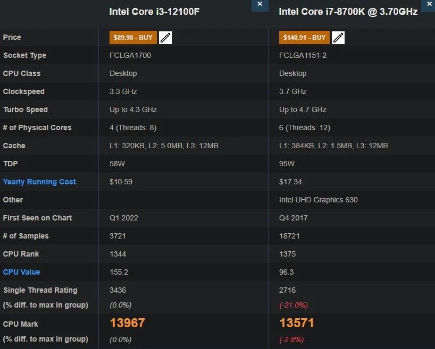Click the 155.2 CPU value figure
Image resolution: width=435 pixels, height=349 pixels.
[119, 272]
